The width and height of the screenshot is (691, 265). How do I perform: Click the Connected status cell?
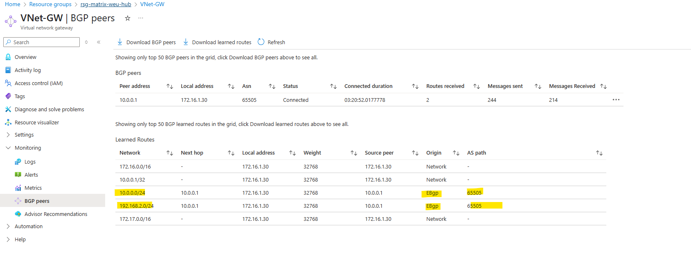click(x=296, y=100)
